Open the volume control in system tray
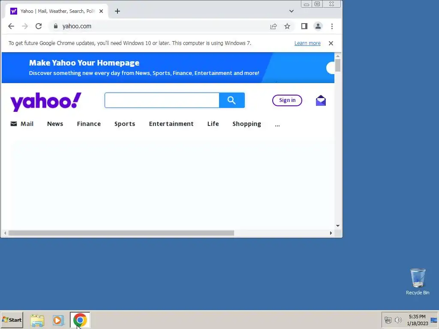439x329 pixels. tap(398, 320)
